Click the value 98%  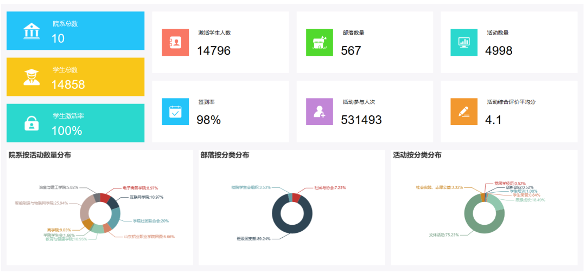click(208, 120)
